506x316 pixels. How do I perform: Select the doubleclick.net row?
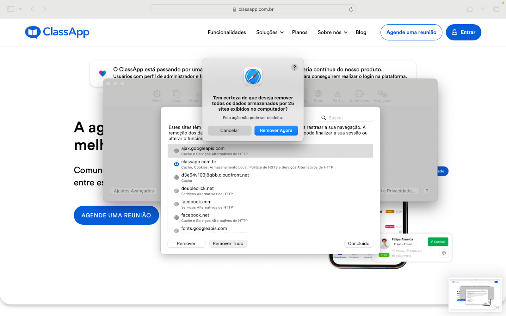pos(270,191)
